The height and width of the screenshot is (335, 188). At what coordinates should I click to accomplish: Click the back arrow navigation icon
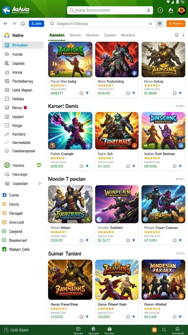click(6, 24)
